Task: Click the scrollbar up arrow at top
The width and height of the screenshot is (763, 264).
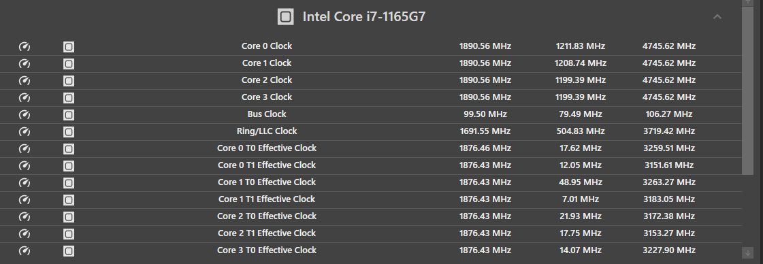Action: tap(748, 3)
